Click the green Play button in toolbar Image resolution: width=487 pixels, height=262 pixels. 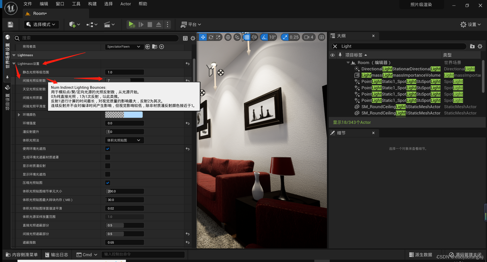tap(132, 24)
